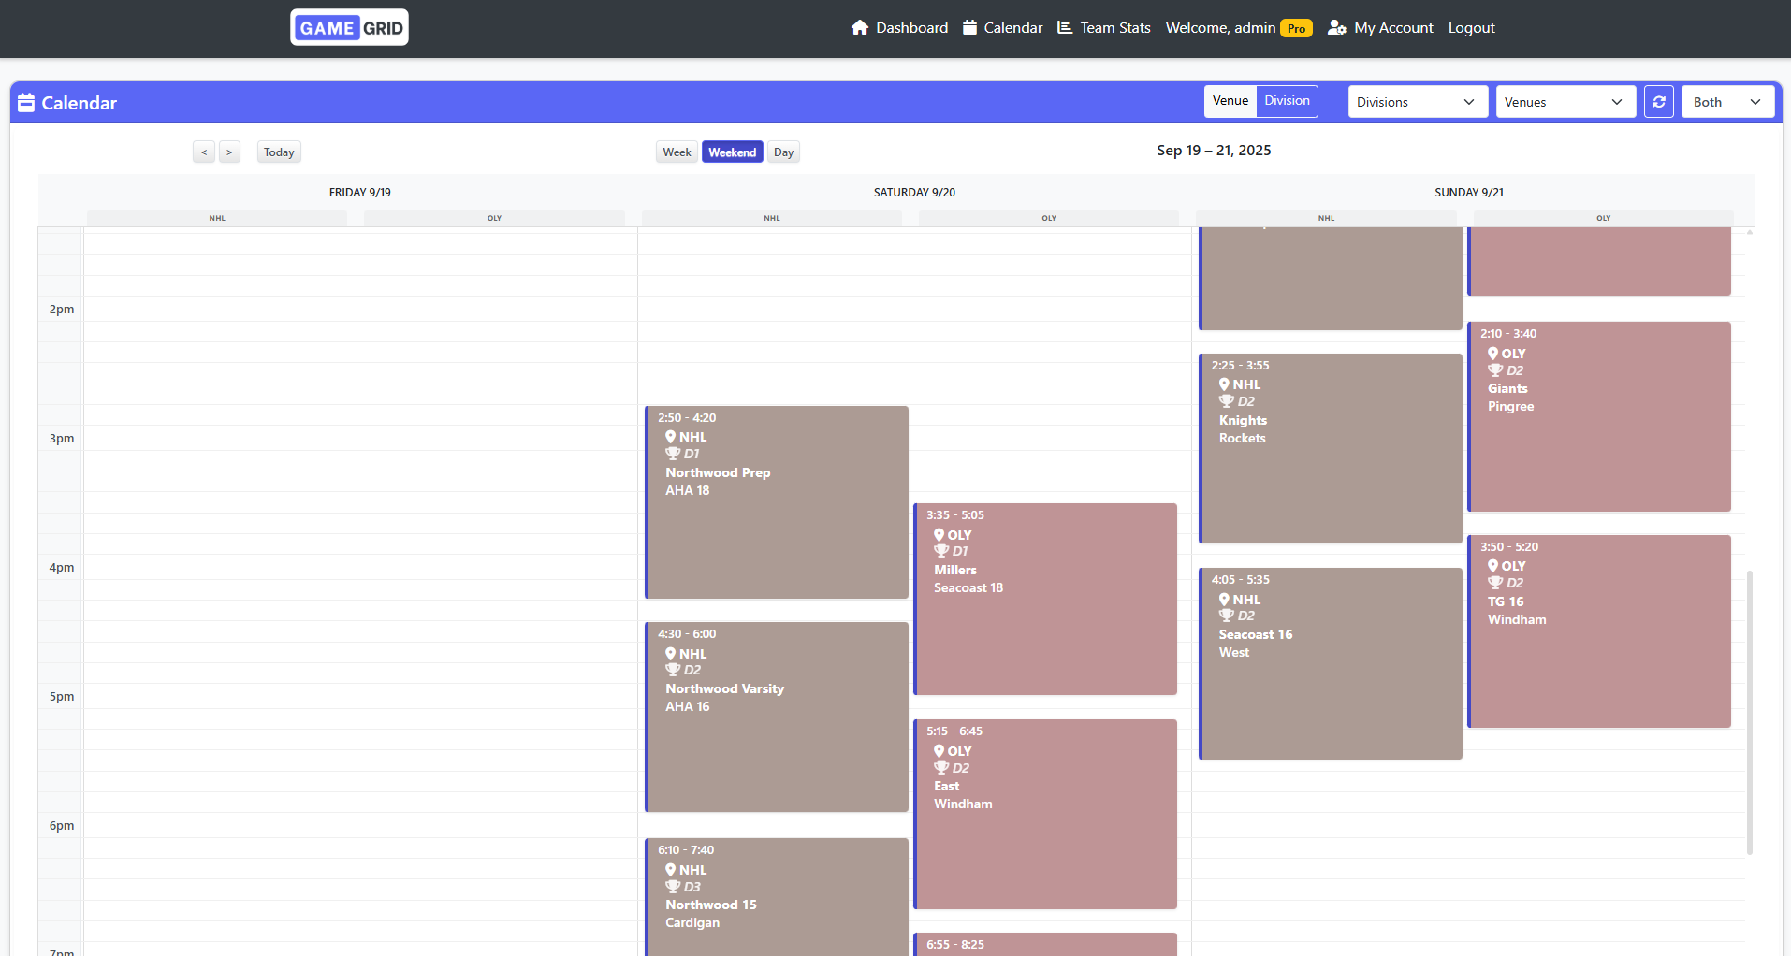The width and height of the screenshot is (1791, 956).
Task: Open the Venues dropdown
Action: [x=1565, y=101]
